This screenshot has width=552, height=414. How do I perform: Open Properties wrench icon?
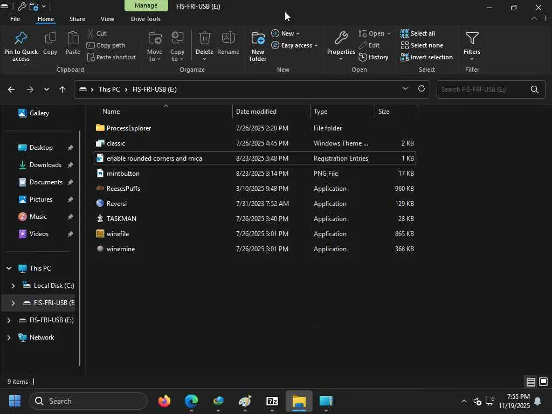341,38
